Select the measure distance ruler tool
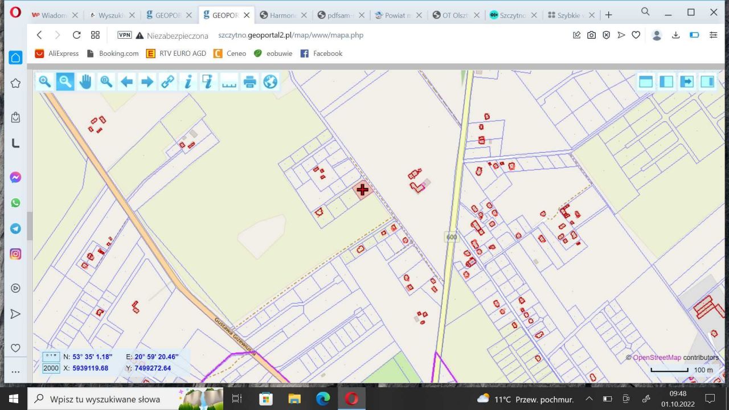729x410 pixels. (x=229, y=82)
